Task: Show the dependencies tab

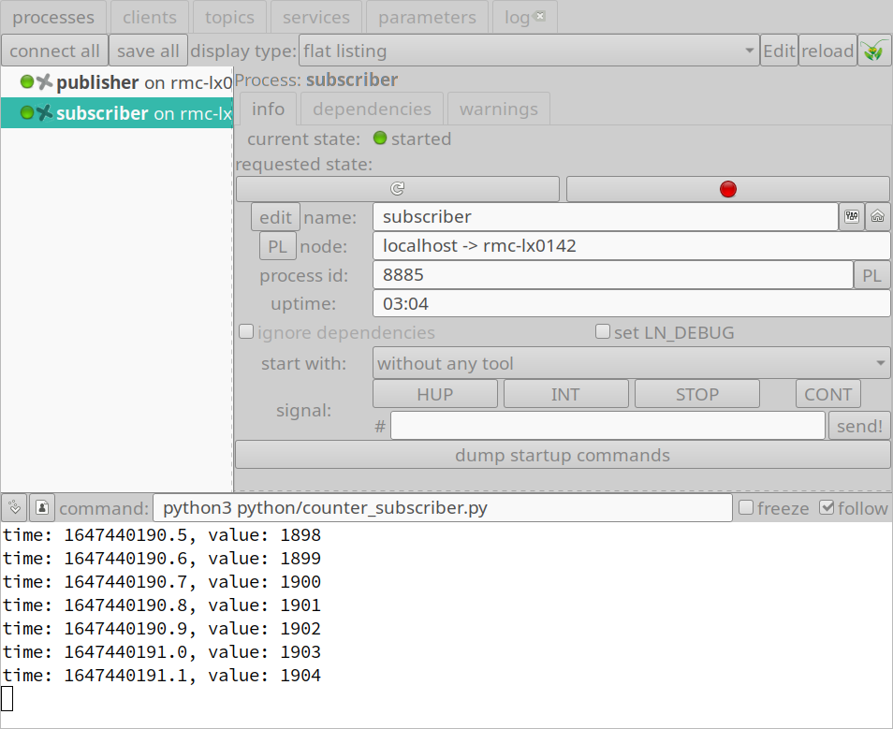Action: (372, 109)
